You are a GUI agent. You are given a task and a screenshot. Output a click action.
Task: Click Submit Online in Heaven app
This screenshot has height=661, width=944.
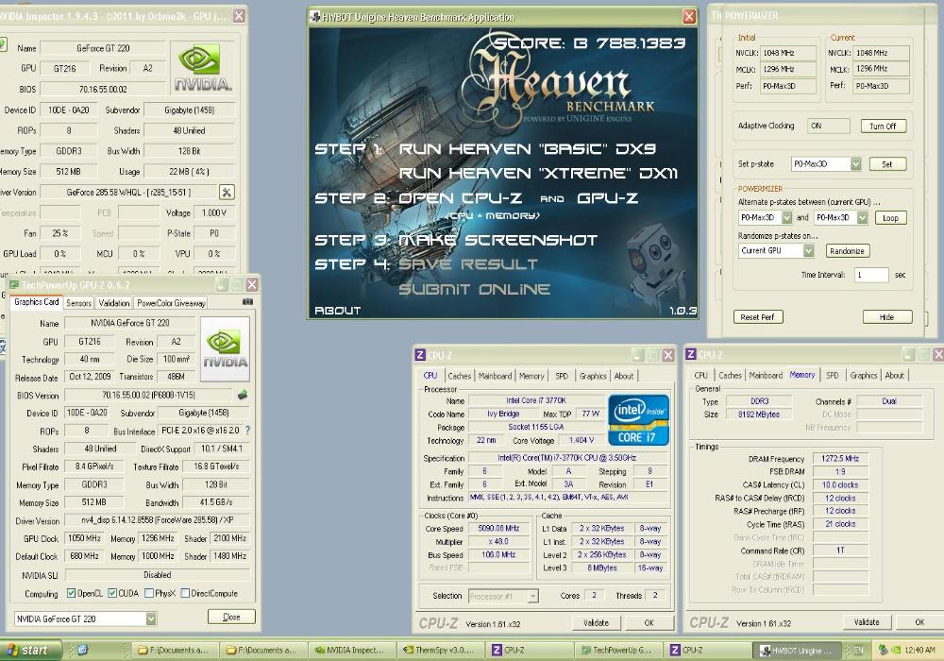click(x=475, y=289)
